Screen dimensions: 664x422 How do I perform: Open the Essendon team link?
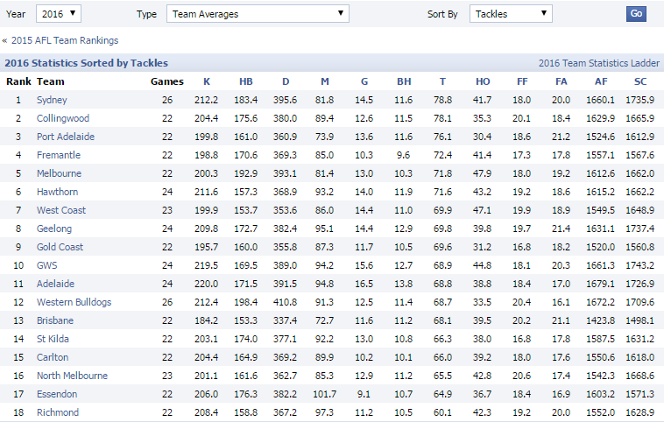57,394
